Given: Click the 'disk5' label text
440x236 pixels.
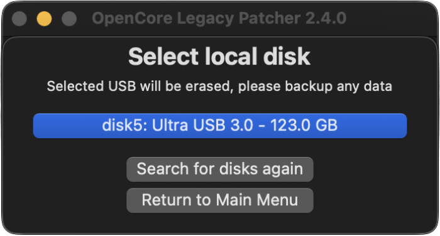Looking at the screenshot, I should click(124, 125).
